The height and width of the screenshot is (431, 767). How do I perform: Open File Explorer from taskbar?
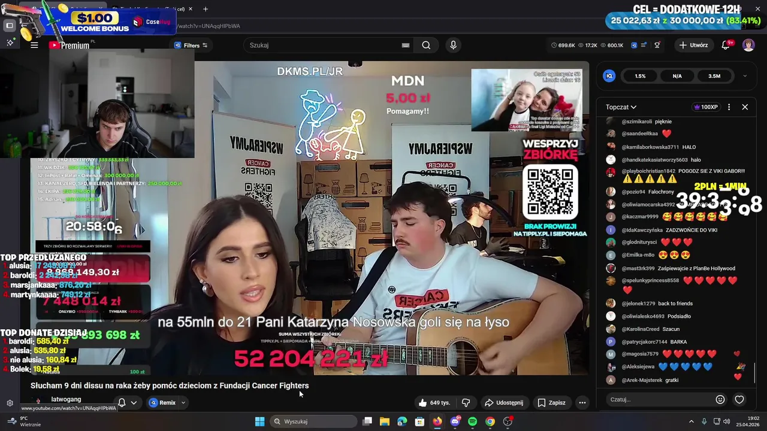pos(385,421)
